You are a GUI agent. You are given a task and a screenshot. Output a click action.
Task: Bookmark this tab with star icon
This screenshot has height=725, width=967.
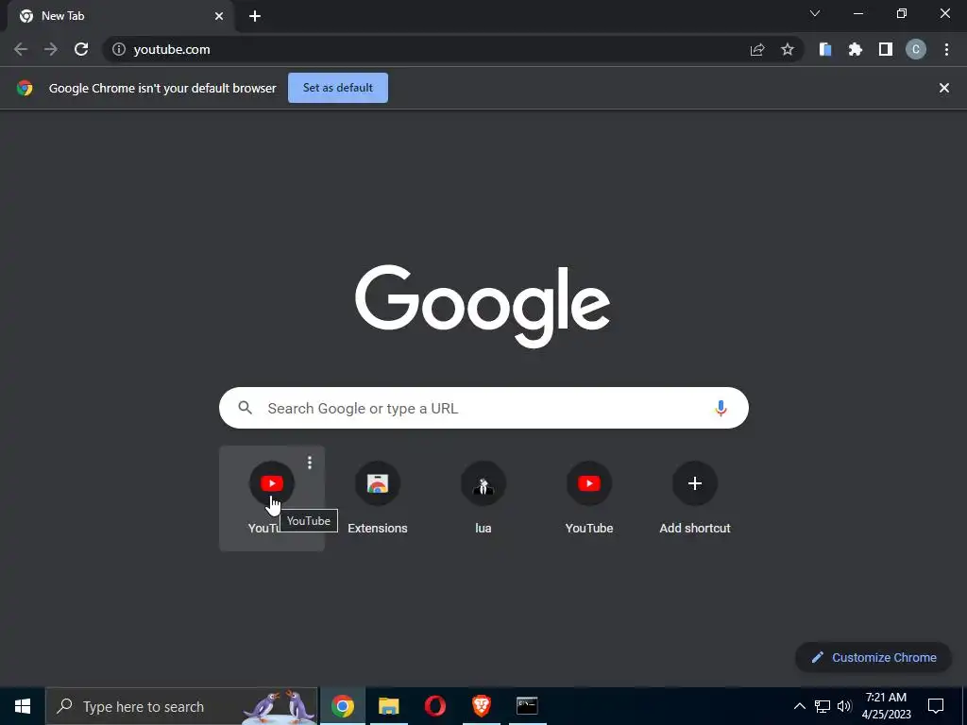point(788,49)
